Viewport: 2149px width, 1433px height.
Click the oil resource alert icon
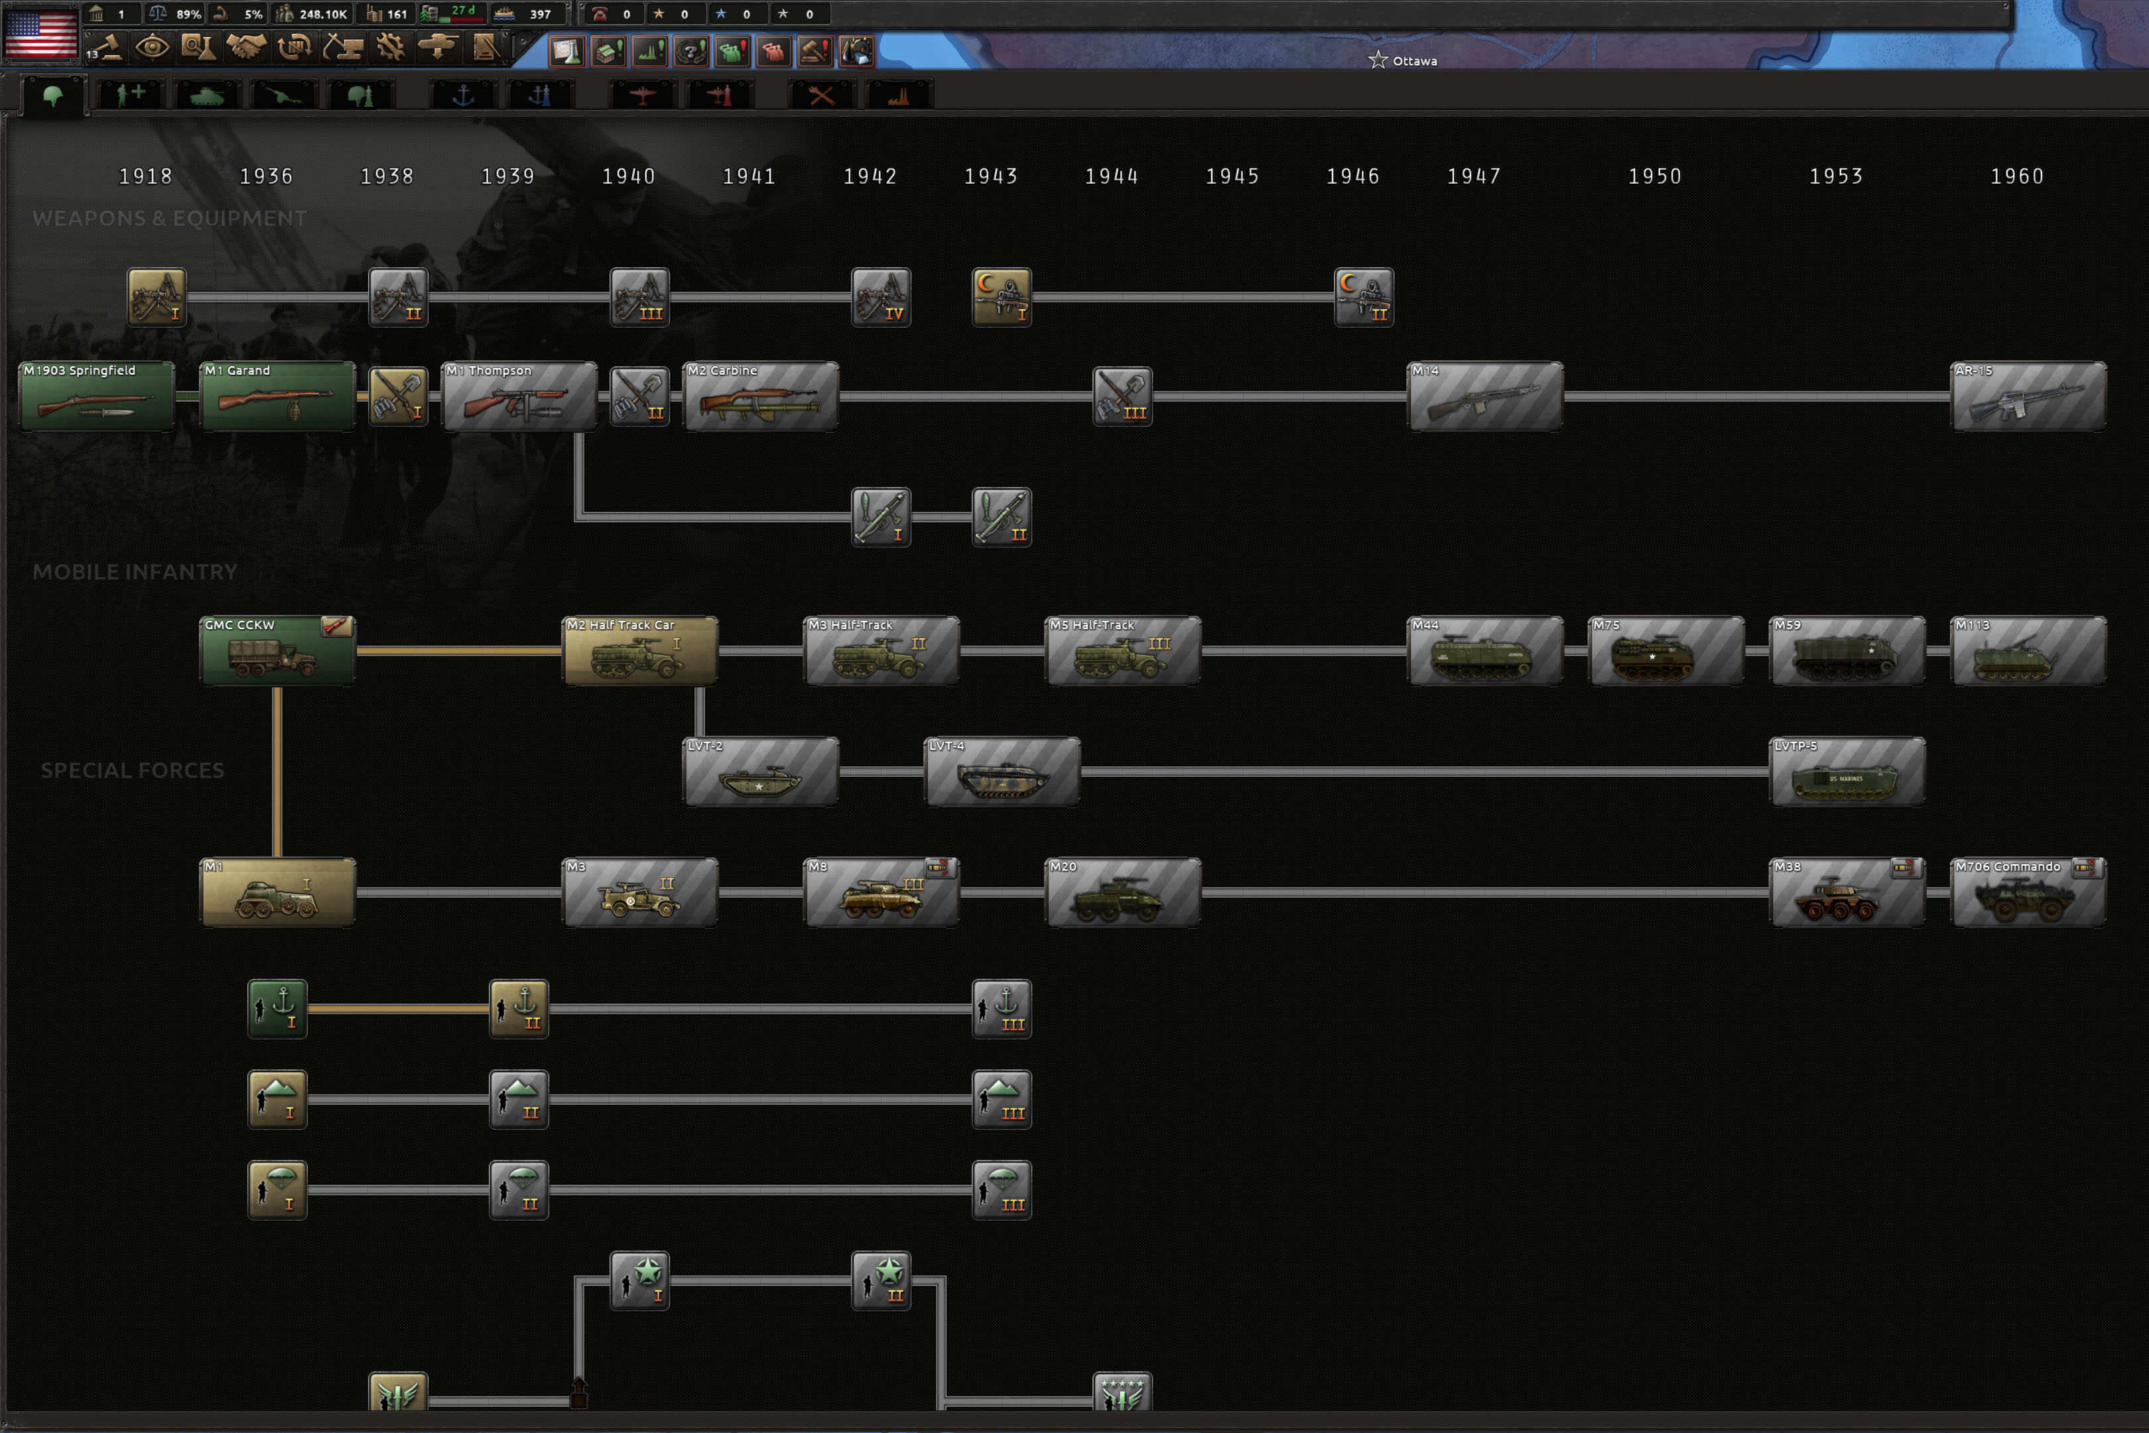tap(856, 51)
